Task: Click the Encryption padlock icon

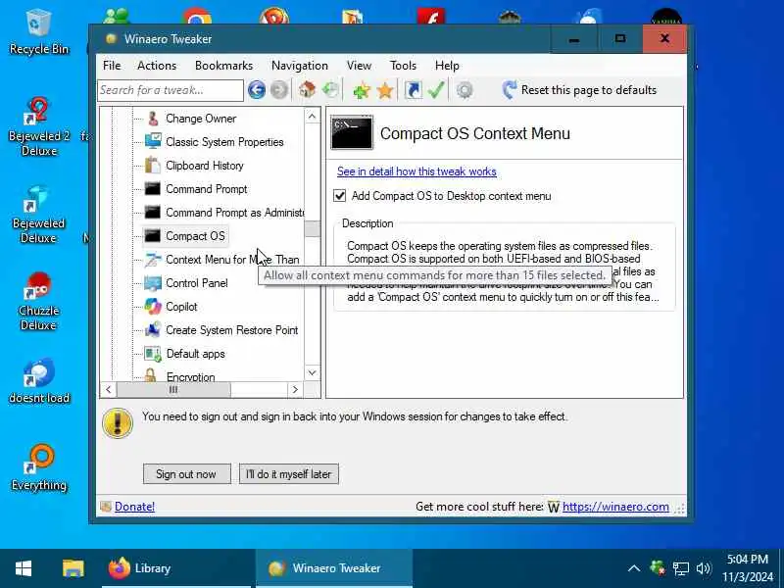Action: pos(151,375)
